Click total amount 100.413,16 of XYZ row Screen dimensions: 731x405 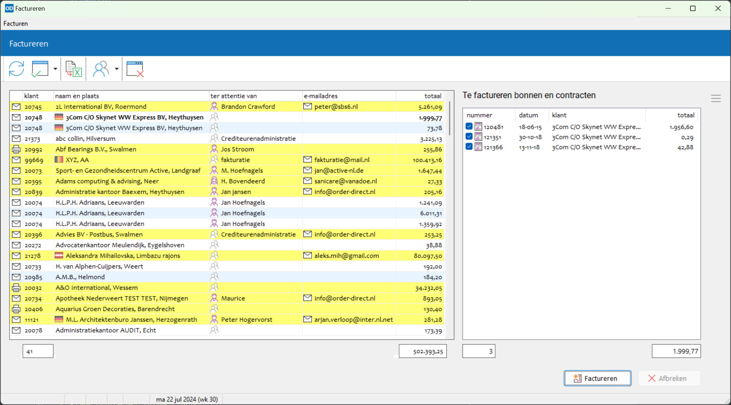pos(427,160)
